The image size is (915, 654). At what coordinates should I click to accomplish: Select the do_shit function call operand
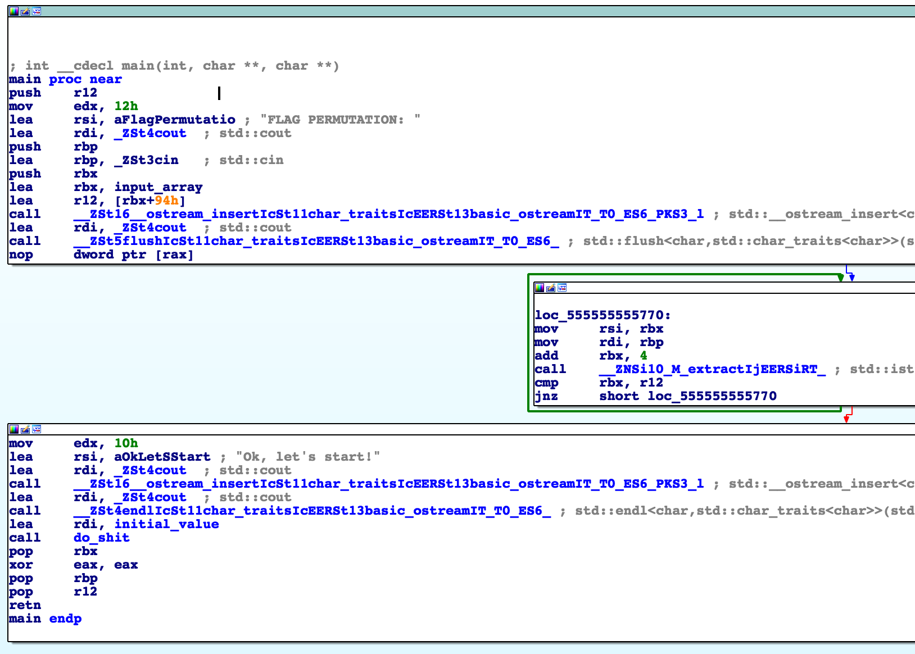(101, 538)
